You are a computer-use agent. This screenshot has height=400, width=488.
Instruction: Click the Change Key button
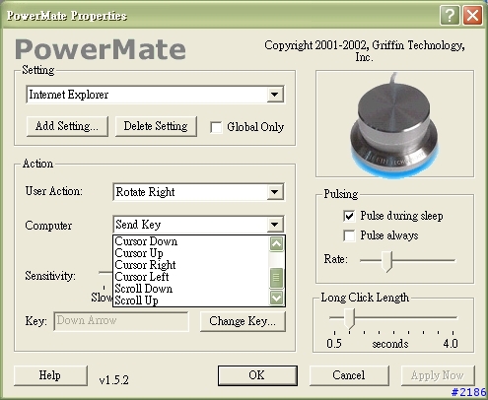[x=243, y=321]
